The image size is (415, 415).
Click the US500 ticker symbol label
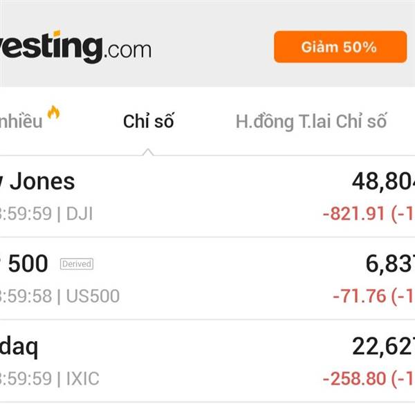(x=93, y=296)
